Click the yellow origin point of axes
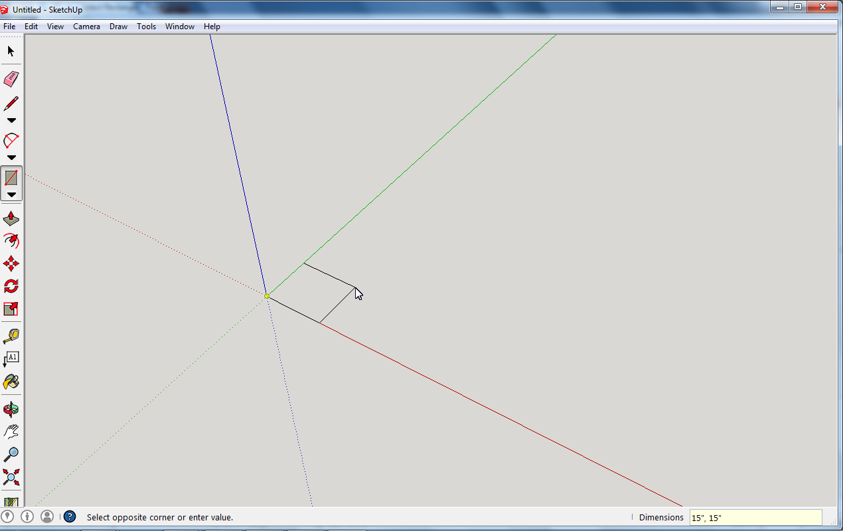The image size is (843, 531). coord(267,296)
